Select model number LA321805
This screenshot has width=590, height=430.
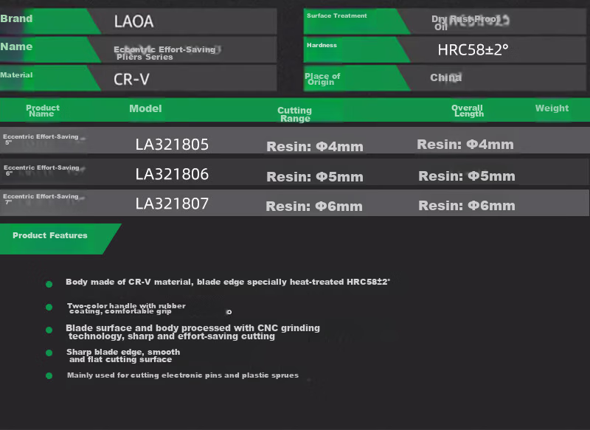click(172, 145)
